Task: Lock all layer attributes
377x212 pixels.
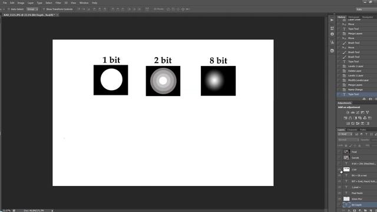Action: point(360,145)
